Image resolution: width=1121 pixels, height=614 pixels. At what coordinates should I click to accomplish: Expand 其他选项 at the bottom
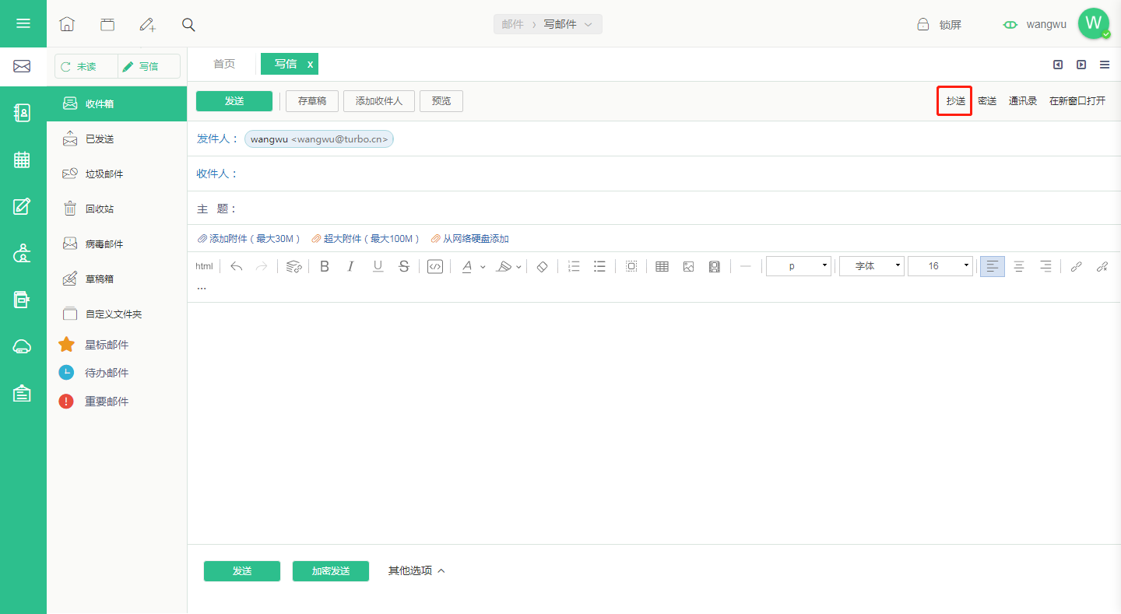[x=416, y=570]
